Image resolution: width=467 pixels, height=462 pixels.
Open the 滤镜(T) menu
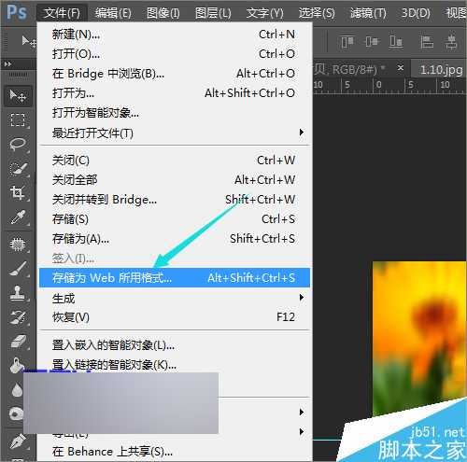pyautogui.click(x=368, y=13)
